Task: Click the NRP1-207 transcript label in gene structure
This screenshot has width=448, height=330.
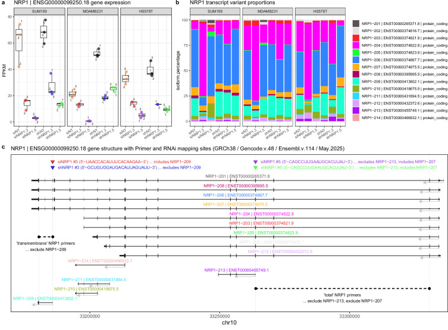Action: tap(236, 204)
